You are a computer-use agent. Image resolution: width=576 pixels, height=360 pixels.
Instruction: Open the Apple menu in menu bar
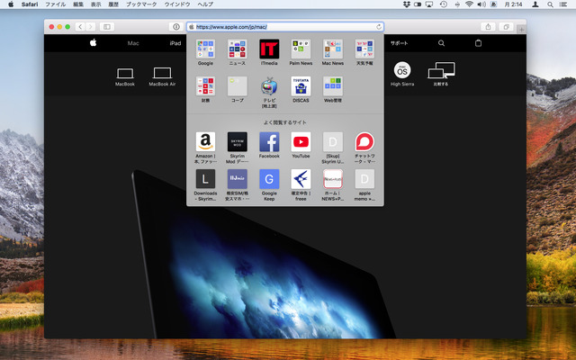(11, 4)
